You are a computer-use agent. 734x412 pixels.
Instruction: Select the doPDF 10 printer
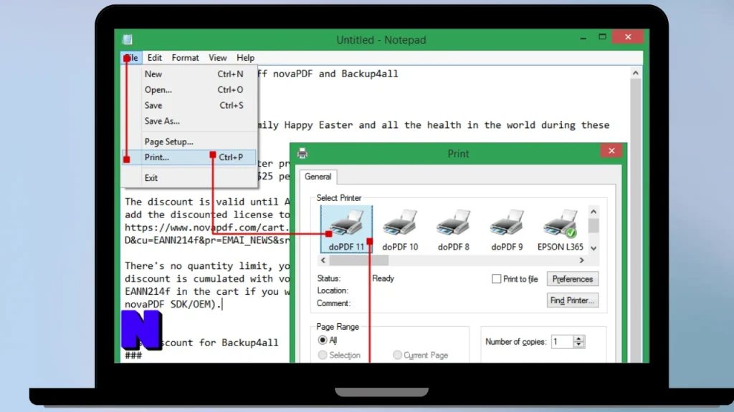point(400,230)
